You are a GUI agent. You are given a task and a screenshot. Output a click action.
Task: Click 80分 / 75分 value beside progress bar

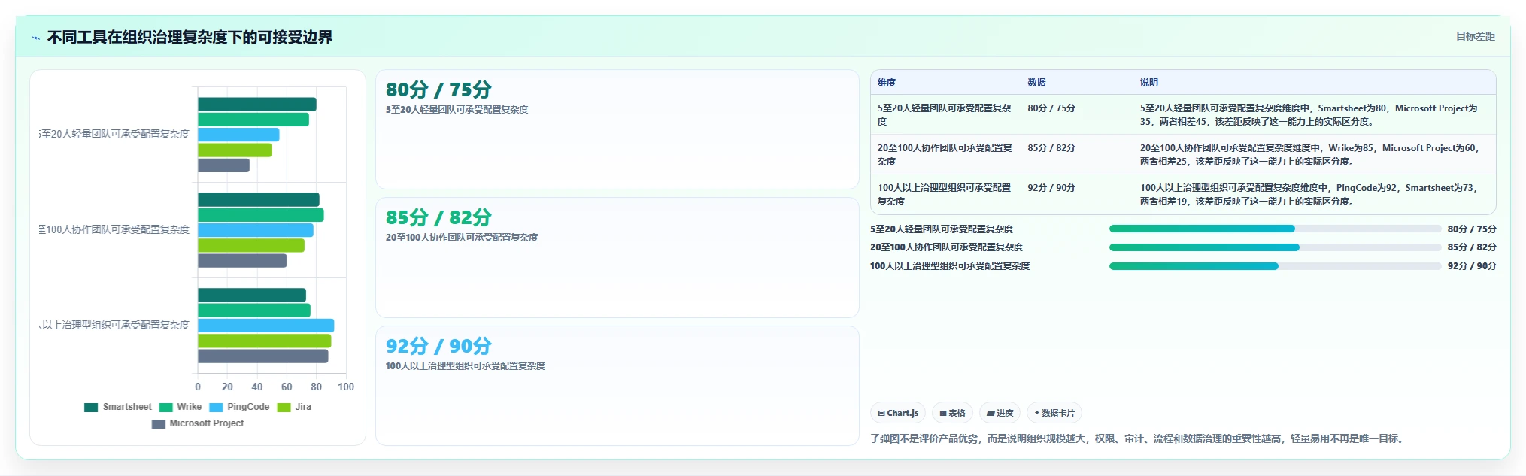coord(1472,229)
